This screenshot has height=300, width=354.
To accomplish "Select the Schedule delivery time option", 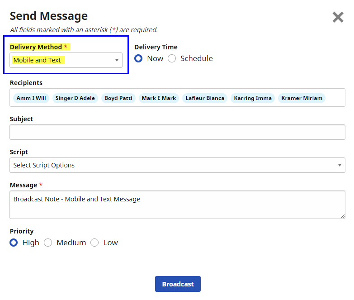I will pyautogui.click(x=172, y=58).
